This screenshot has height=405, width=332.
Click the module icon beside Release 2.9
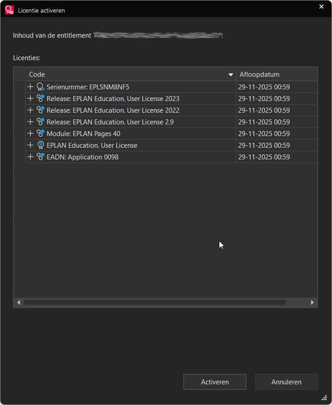(40, 122)
